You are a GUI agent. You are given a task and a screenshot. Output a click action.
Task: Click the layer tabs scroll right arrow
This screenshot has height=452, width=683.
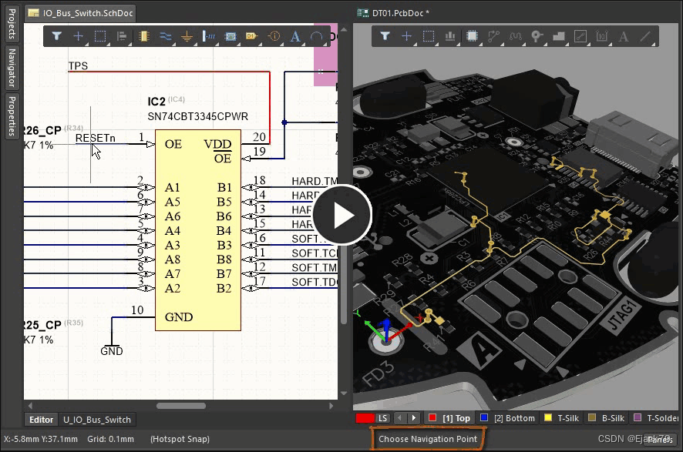(x=415, y=418)
